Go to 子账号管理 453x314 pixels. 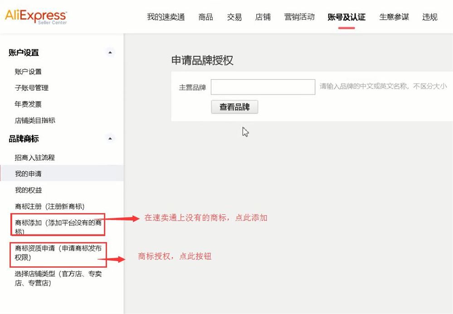tap(31, 88)
